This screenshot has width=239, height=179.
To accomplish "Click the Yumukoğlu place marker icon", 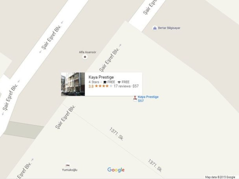I will 68,165.
